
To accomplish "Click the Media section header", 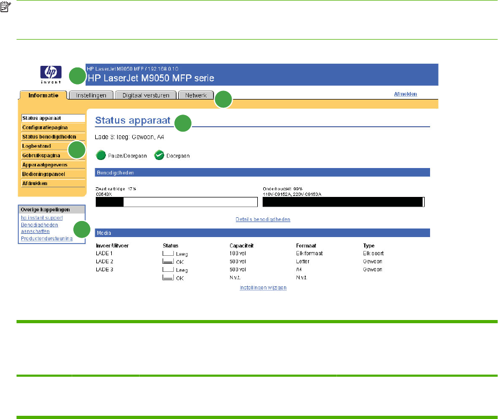I will (262, 233).
